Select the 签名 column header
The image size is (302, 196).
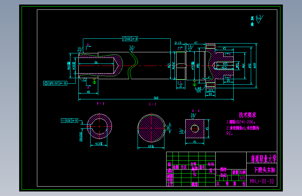click(x=202, y=167)
